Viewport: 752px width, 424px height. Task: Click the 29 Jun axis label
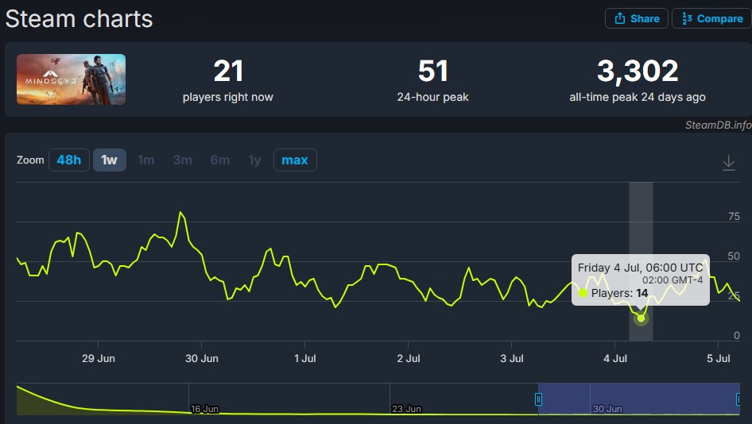click(x=99, y=358)
